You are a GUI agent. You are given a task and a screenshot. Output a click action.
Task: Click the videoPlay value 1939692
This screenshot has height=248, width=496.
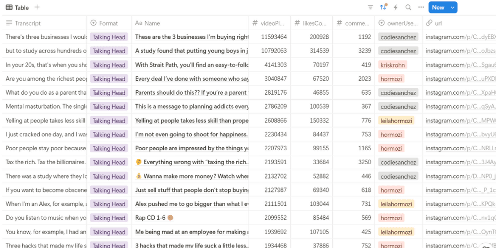(x=274, y=232)
